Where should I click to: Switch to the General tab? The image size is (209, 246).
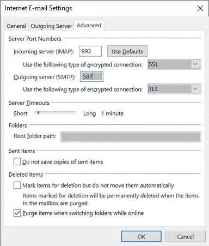16,26
